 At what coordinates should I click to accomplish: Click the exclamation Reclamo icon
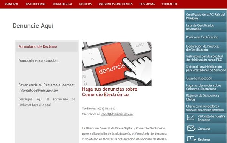pos(191,139)
